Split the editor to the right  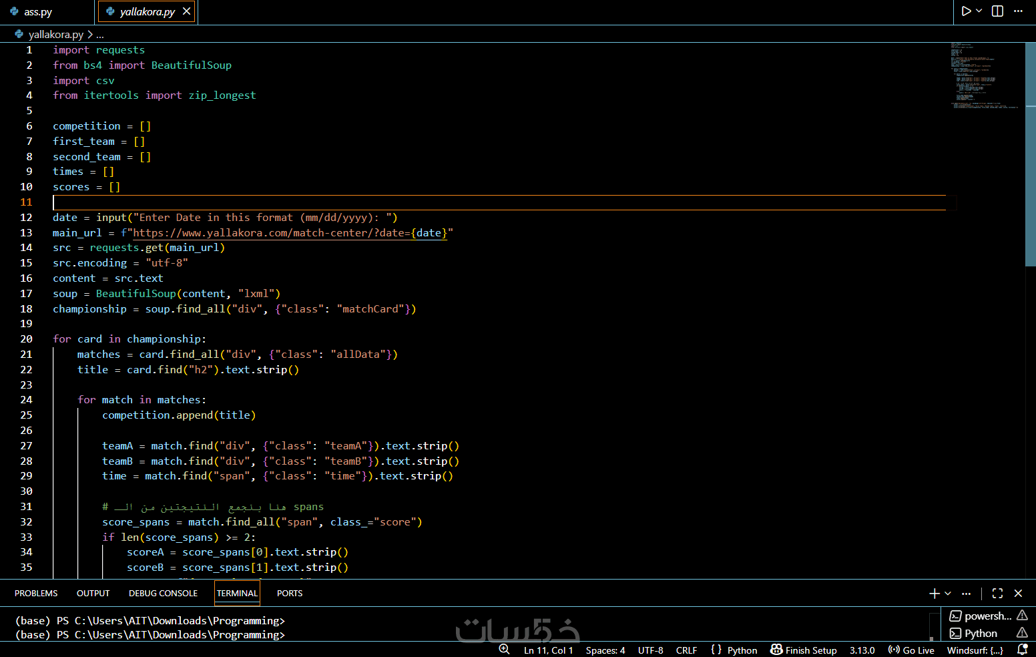tap(997, 11)
